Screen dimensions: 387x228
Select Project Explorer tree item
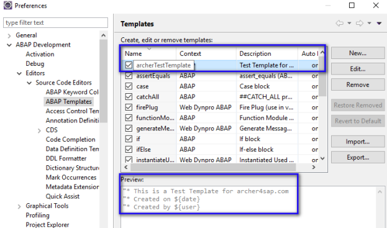click(47, 225)
